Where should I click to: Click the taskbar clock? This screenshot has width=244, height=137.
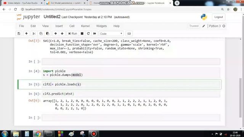[x=235, y=134]
